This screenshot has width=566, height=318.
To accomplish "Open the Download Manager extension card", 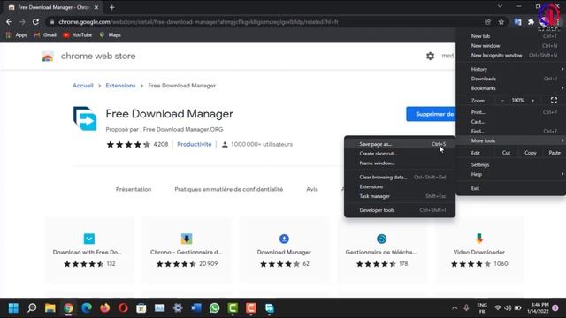I will pos(284,249).
